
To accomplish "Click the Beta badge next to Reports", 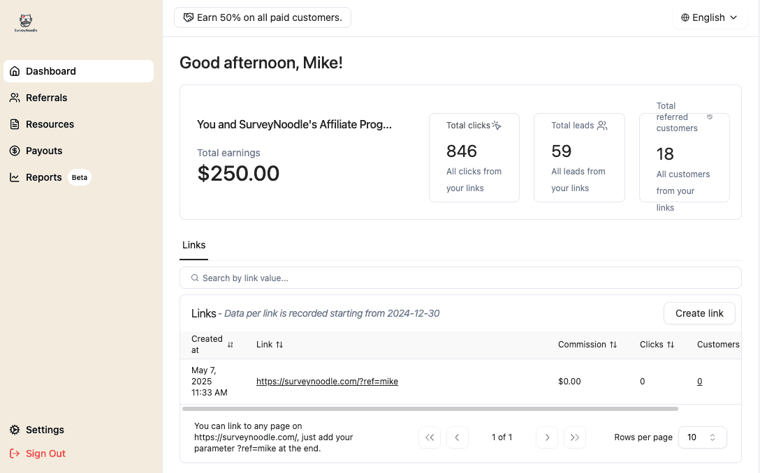I will coord(80,177).
